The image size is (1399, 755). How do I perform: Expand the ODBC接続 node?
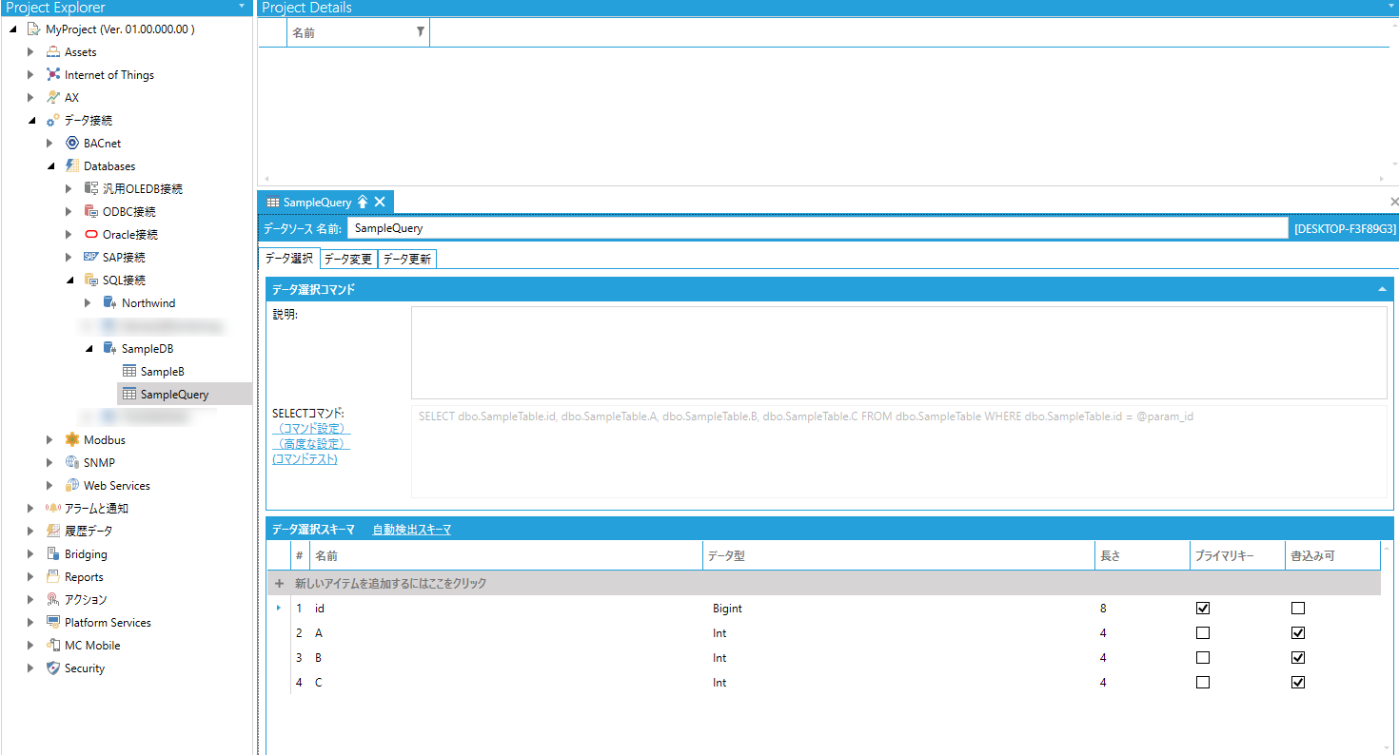coord(69,212)
